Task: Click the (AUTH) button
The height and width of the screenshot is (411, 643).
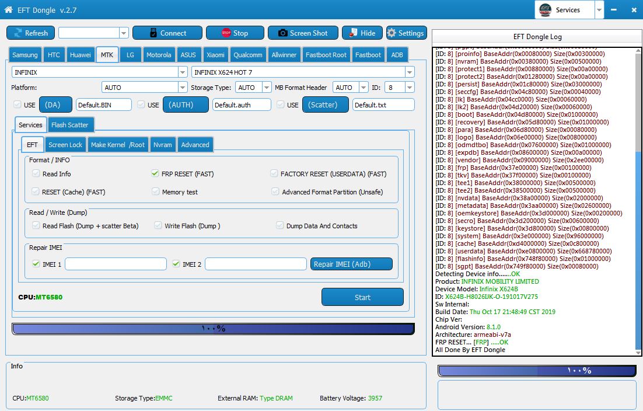Action: pos(186,105)
